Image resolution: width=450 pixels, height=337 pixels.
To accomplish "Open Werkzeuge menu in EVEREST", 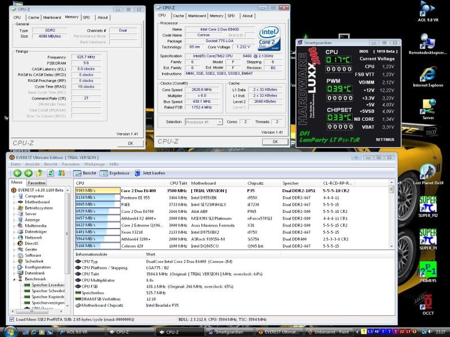I will (94, 164).
